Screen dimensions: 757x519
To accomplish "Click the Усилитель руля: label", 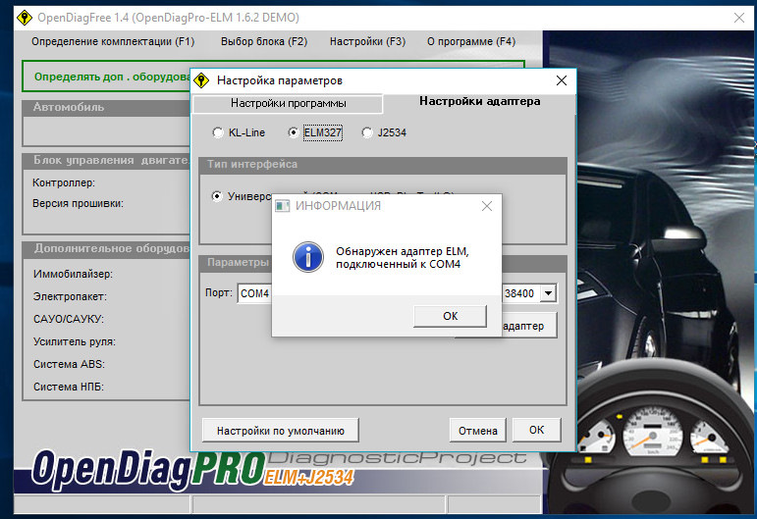I will click(75, 342).
